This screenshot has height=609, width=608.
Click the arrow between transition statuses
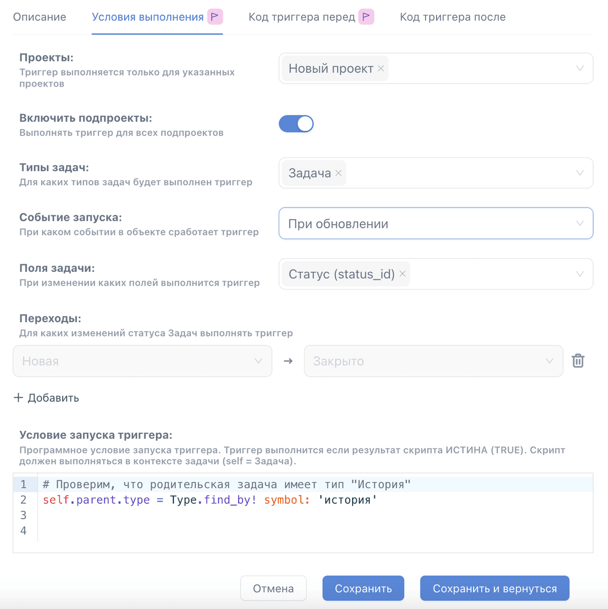click(288, 361)
